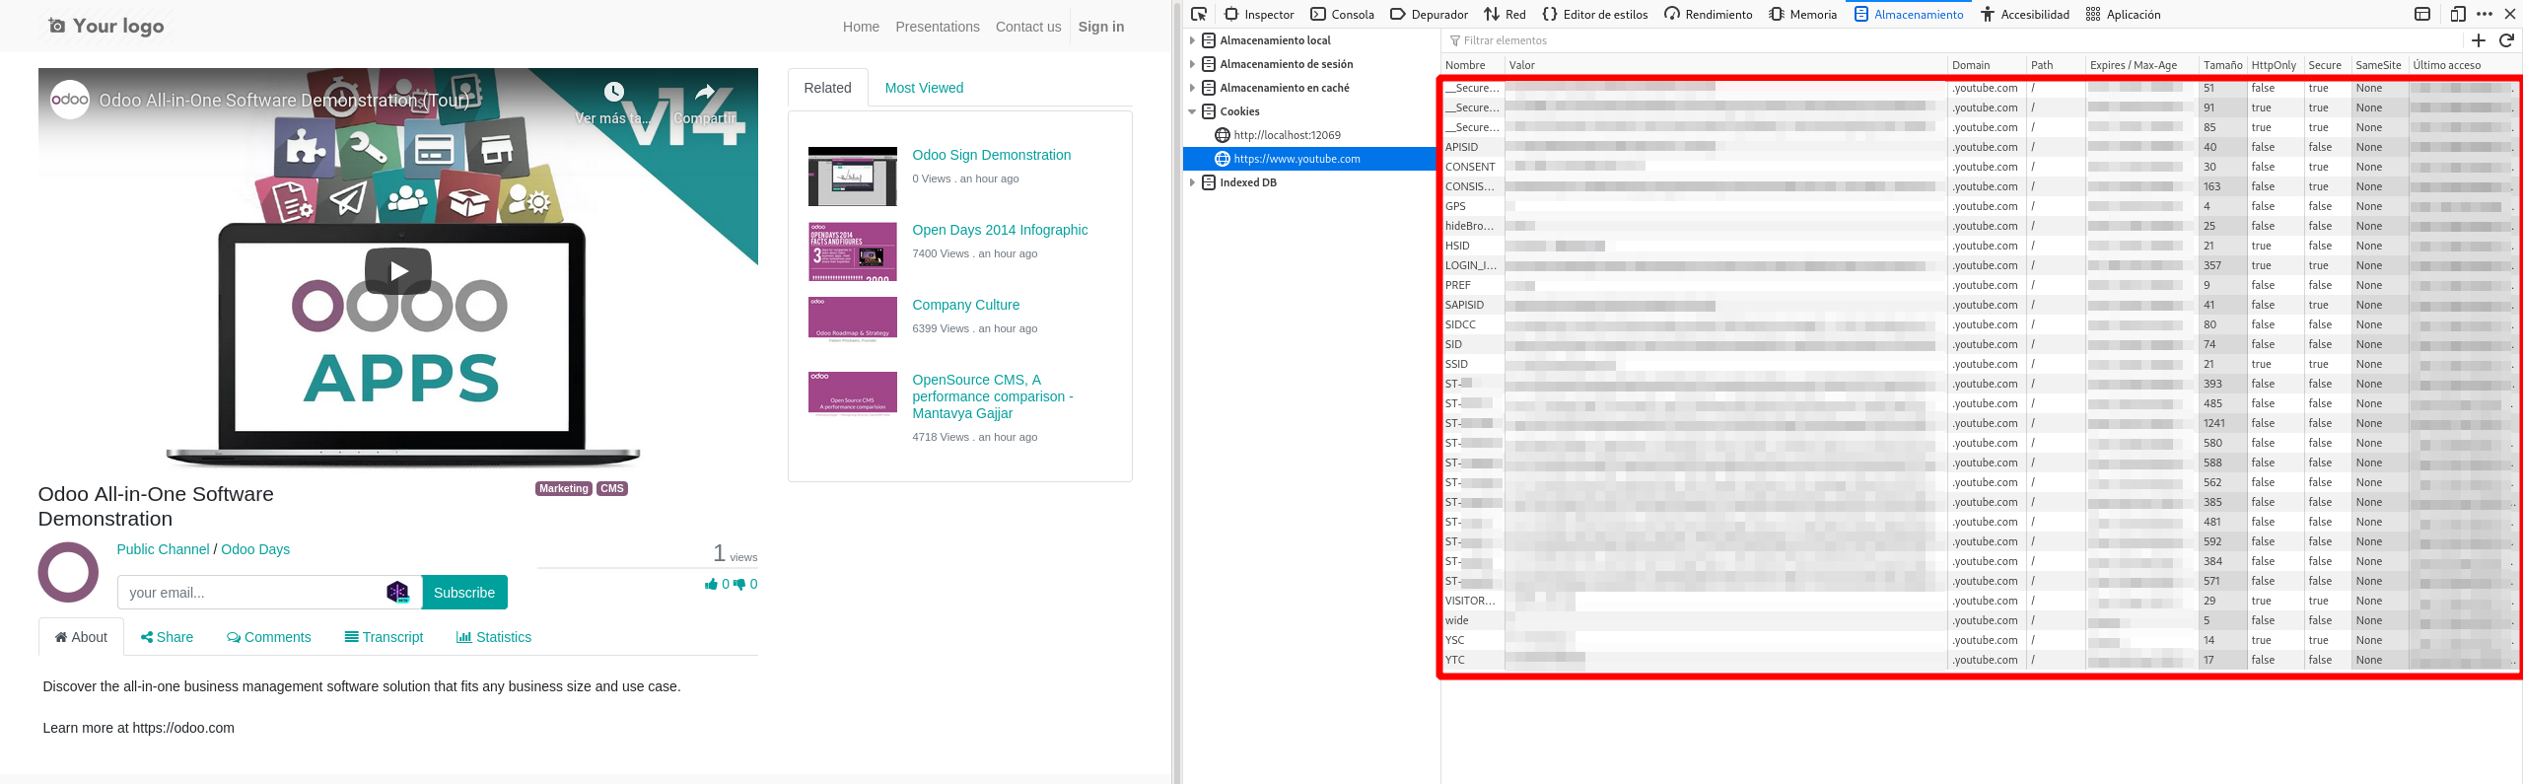
Task: Select the https://www.youtube.com cookie origin
Action: 1311,159
